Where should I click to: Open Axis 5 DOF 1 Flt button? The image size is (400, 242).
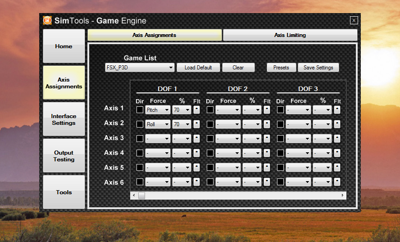tap(196, 168)
